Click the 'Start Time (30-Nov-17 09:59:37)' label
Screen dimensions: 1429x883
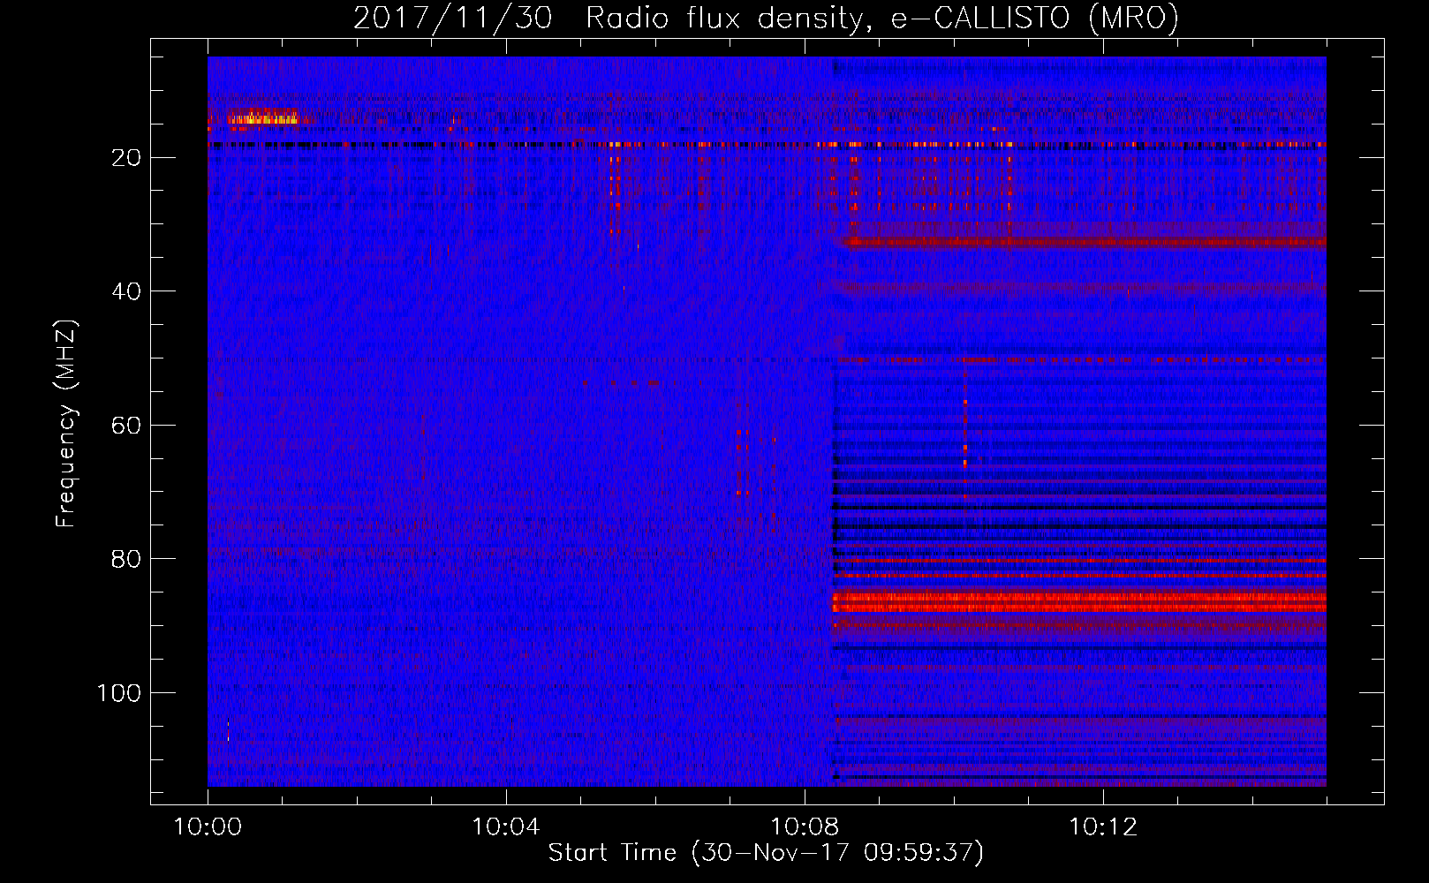point(766,853)
